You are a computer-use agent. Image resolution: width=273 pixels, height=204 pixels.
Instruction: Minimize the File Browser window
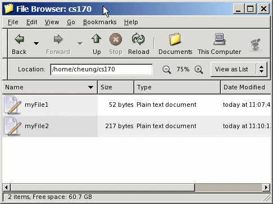(238, 9)
